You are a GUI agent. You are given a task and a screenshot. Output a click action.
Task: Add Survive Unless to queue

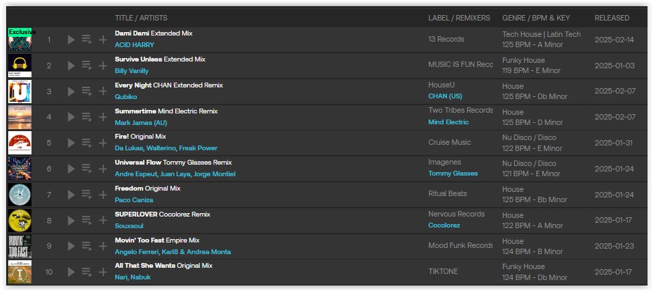click(87, 66)
